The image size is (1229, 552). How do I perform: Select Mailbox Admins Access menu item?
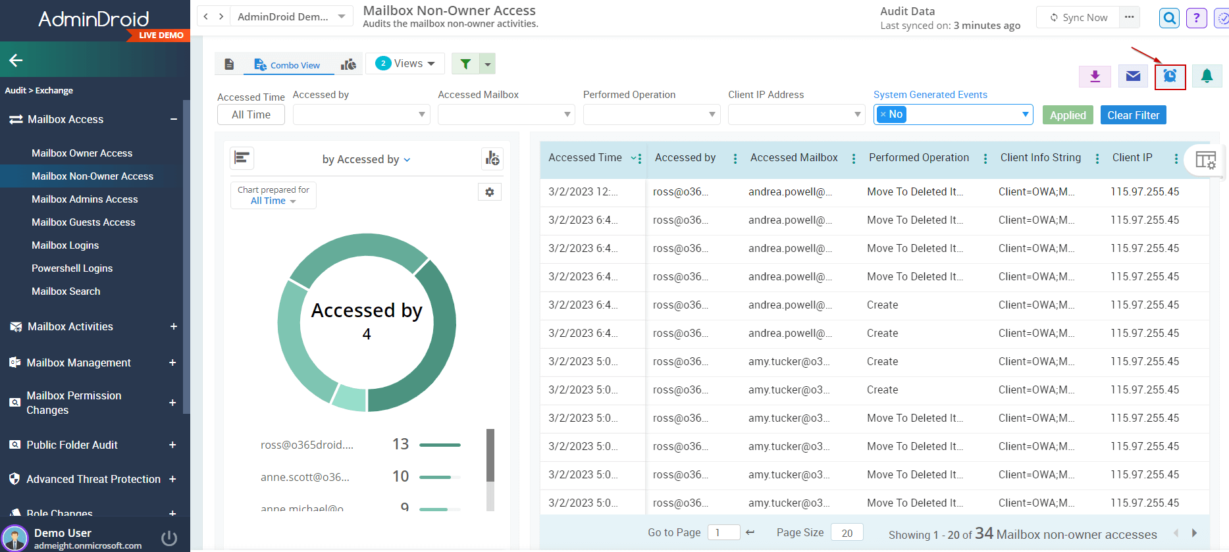coord(85,199)
